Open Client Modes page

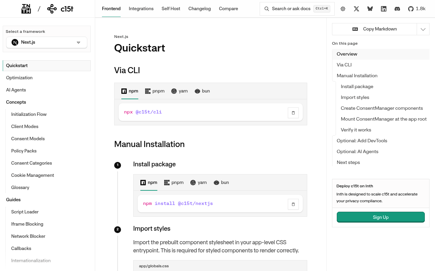point(25,127)
